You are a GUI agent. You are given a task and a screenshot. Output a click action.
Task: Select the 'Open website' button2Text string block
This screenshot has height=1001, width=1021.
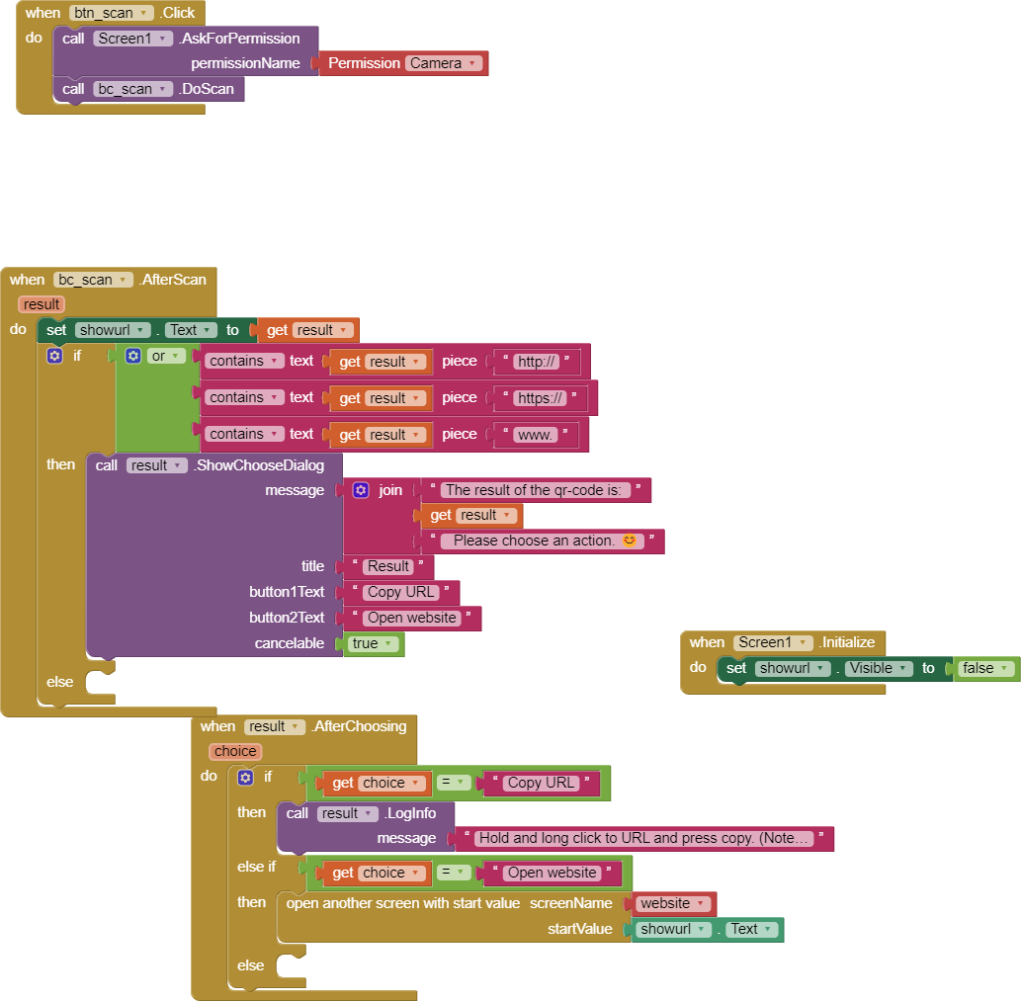(x=412, y=619)
